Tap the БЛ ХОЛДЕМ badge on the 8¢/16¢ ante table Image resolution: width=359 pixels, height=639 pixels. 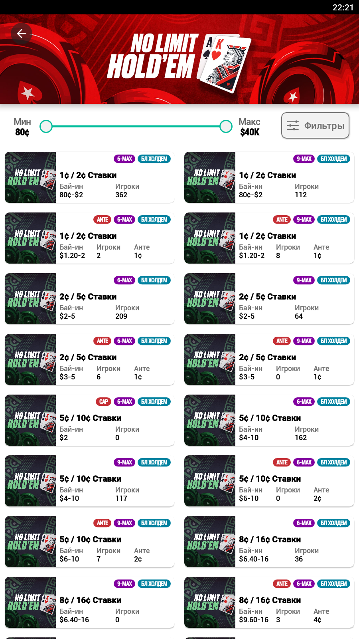333,584
